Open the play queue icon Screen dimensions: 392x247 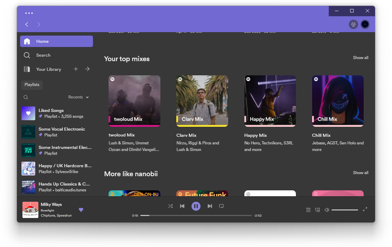pos(308,210)
